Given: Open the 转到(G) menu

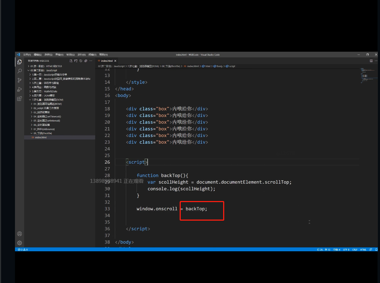Looking at the screenshot, I should (71, 55).
